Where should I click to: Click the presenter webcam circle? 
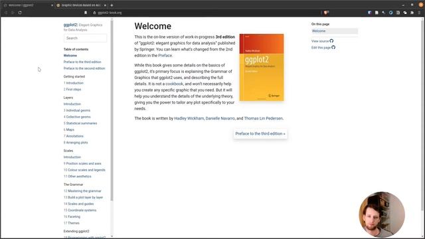click(x=382, y=214)
